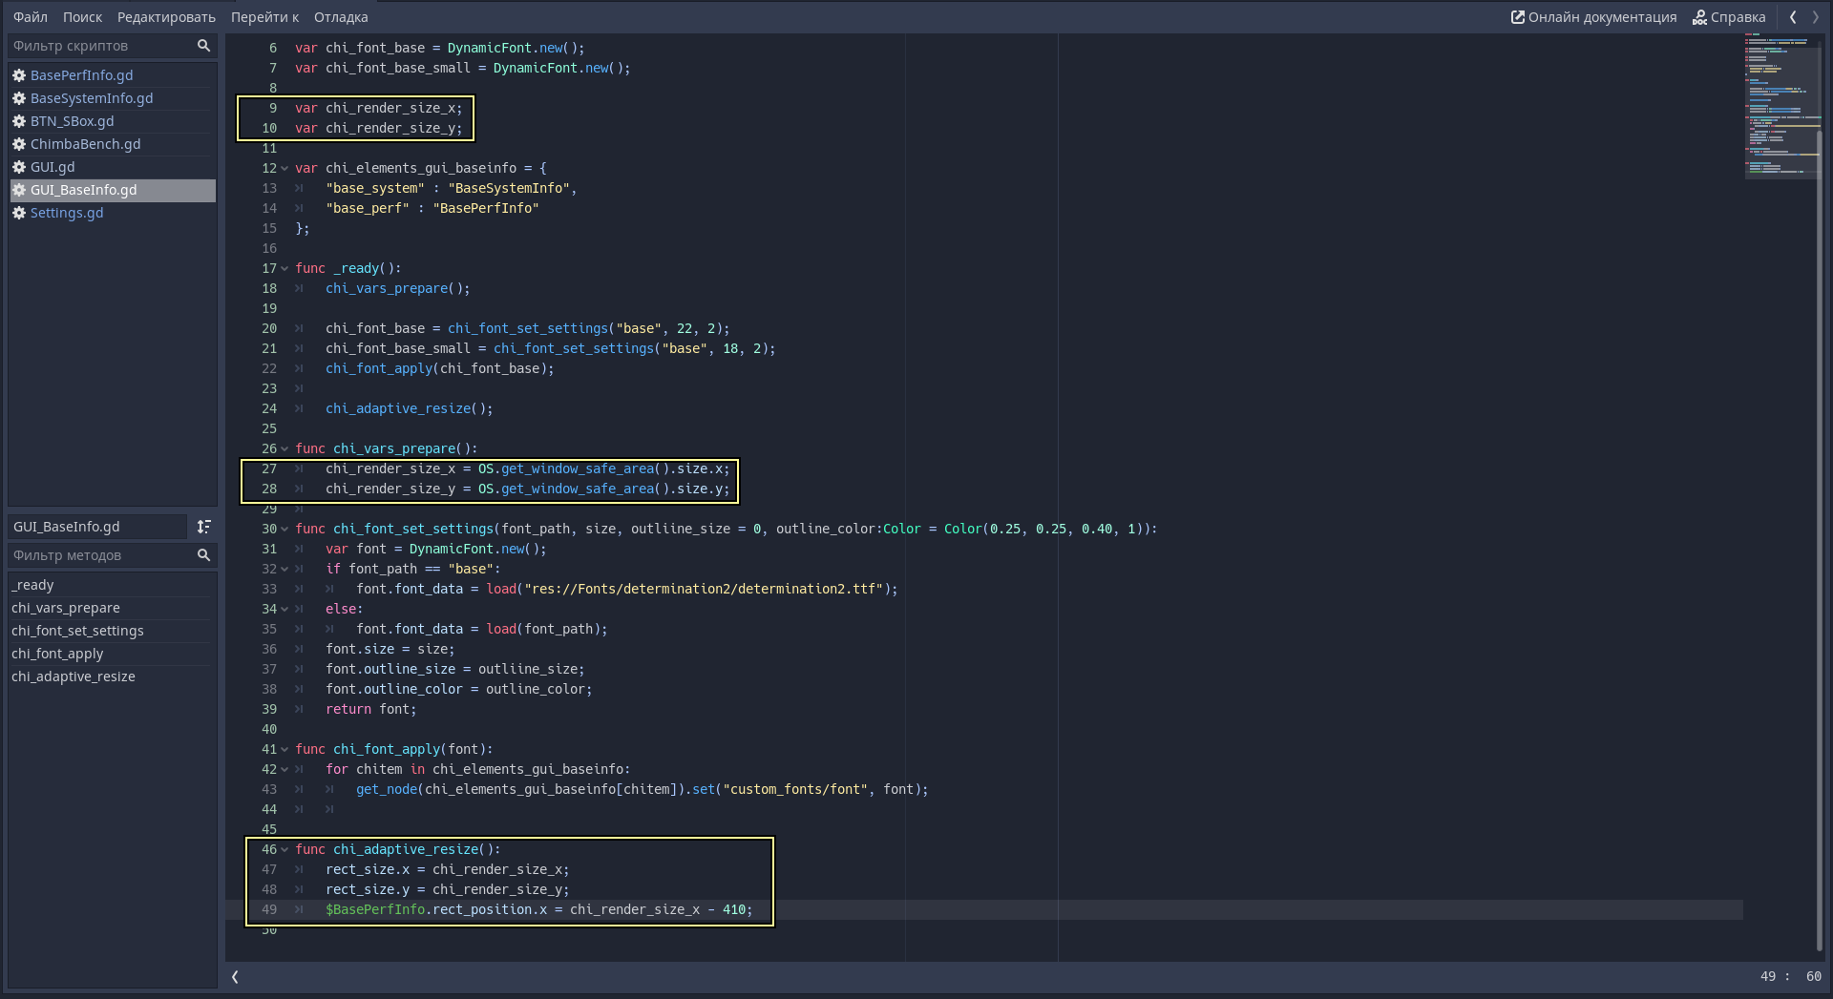Collapse the _ready function fold arrow

tap(284, 269)
